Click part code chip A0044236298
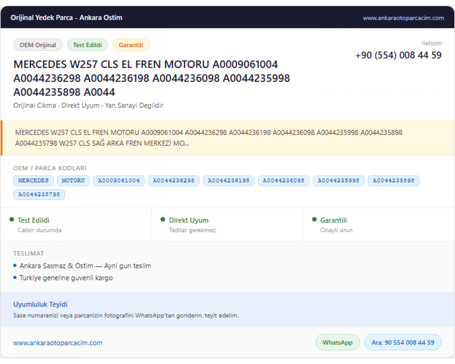This screenshot has width=455, height=364. point(174,180)
